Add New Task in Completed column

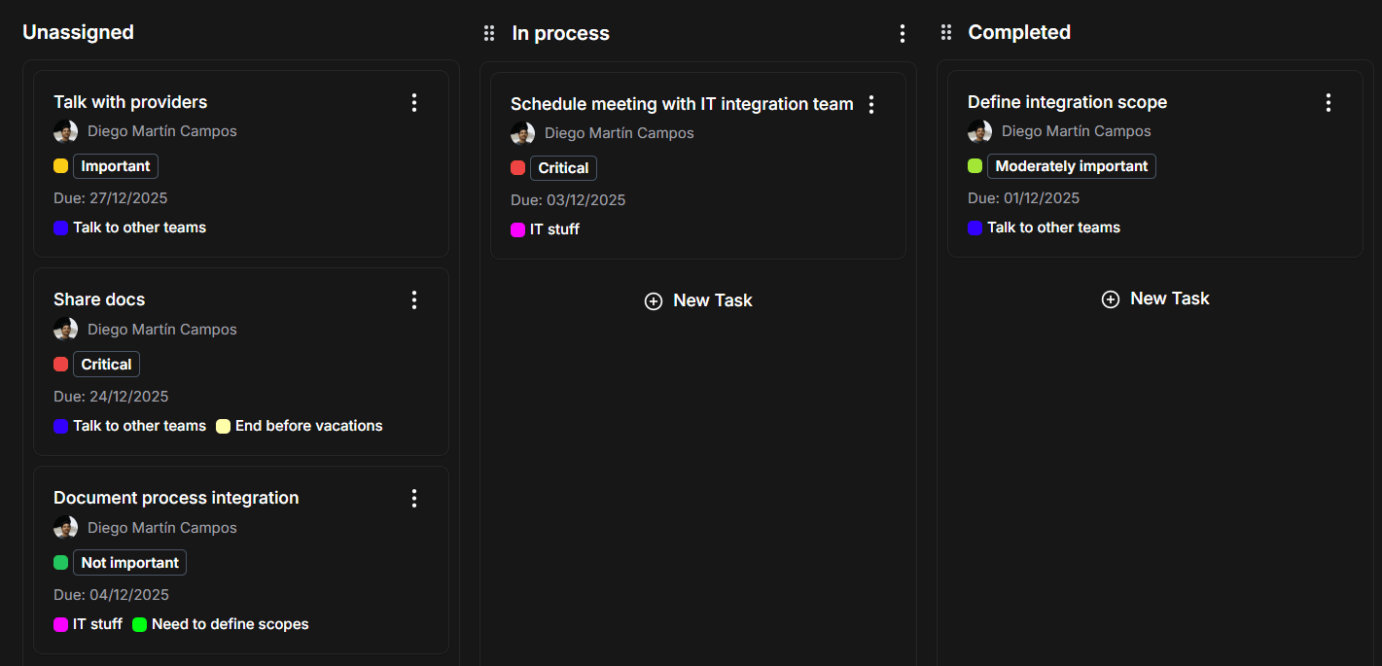1155,299
